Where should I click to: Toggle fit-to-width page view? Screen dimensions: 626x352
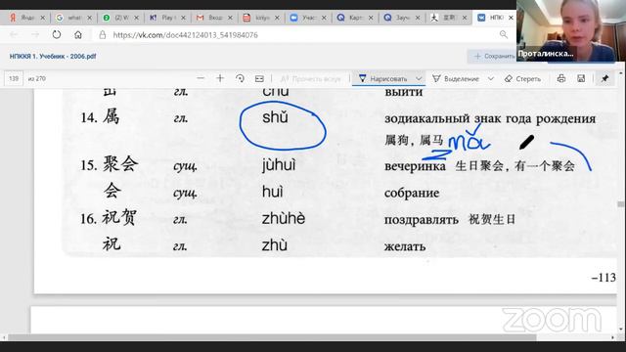(x=259, y=78)
